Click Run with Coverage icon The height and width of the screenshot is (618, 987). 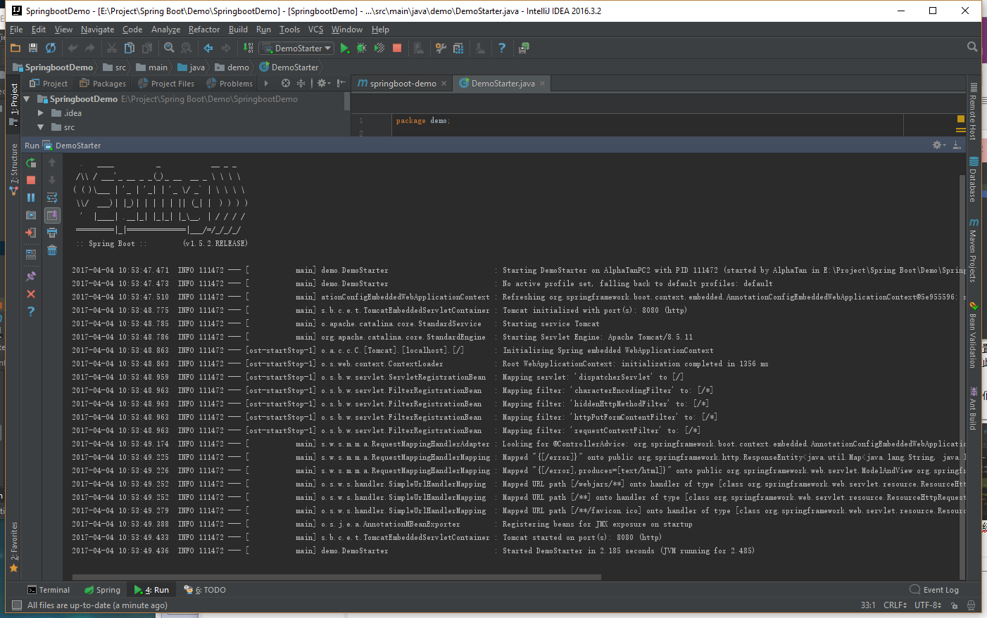[x=379, y=48]
